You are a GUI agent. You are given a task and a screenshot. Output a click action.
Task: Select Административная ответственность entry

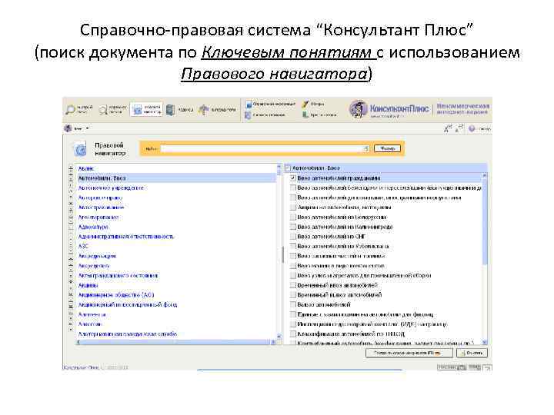tap(126, 237)
